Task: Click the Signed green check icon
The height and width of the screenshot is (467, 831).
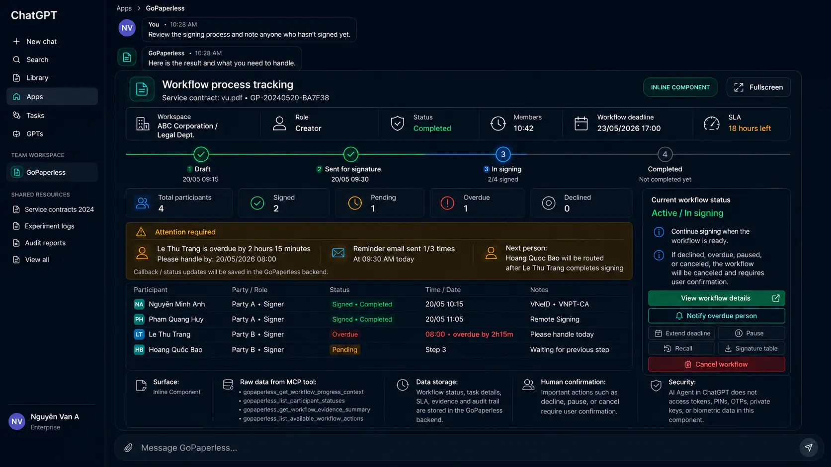Action: point(257,203)
